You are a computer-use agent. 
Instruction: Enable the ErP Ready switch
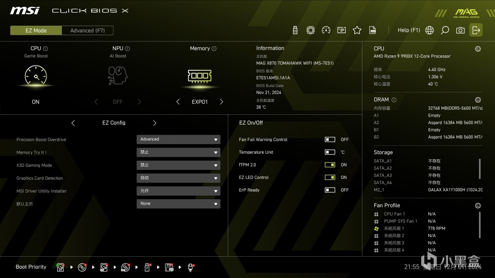click(x=330, y=190)
